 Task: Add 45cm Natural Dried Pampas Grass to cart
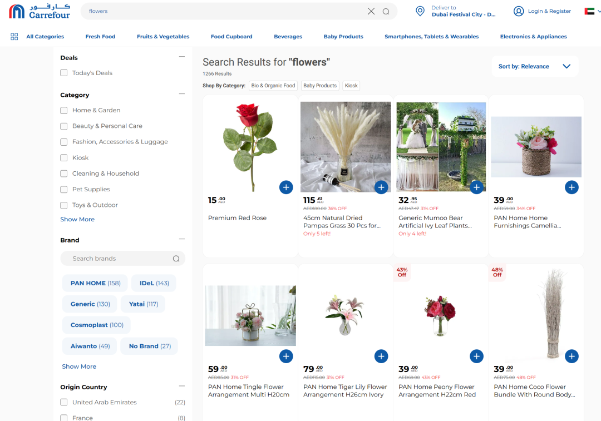tap(381, 187)
